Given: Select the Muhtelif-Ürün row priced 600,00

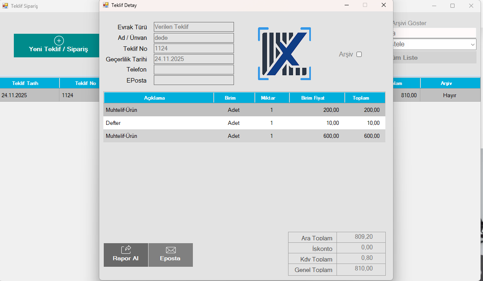Looking at the screenshot, I should coord(244,136).
